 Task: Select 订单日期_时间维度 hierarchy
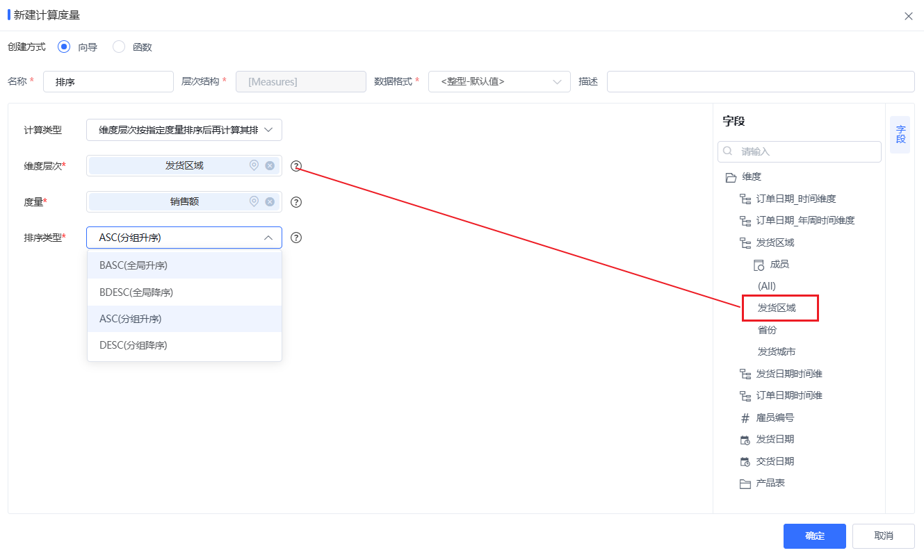point(796,199)
